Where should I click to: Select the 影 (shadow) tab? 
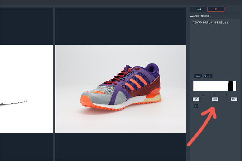[216, 9]
